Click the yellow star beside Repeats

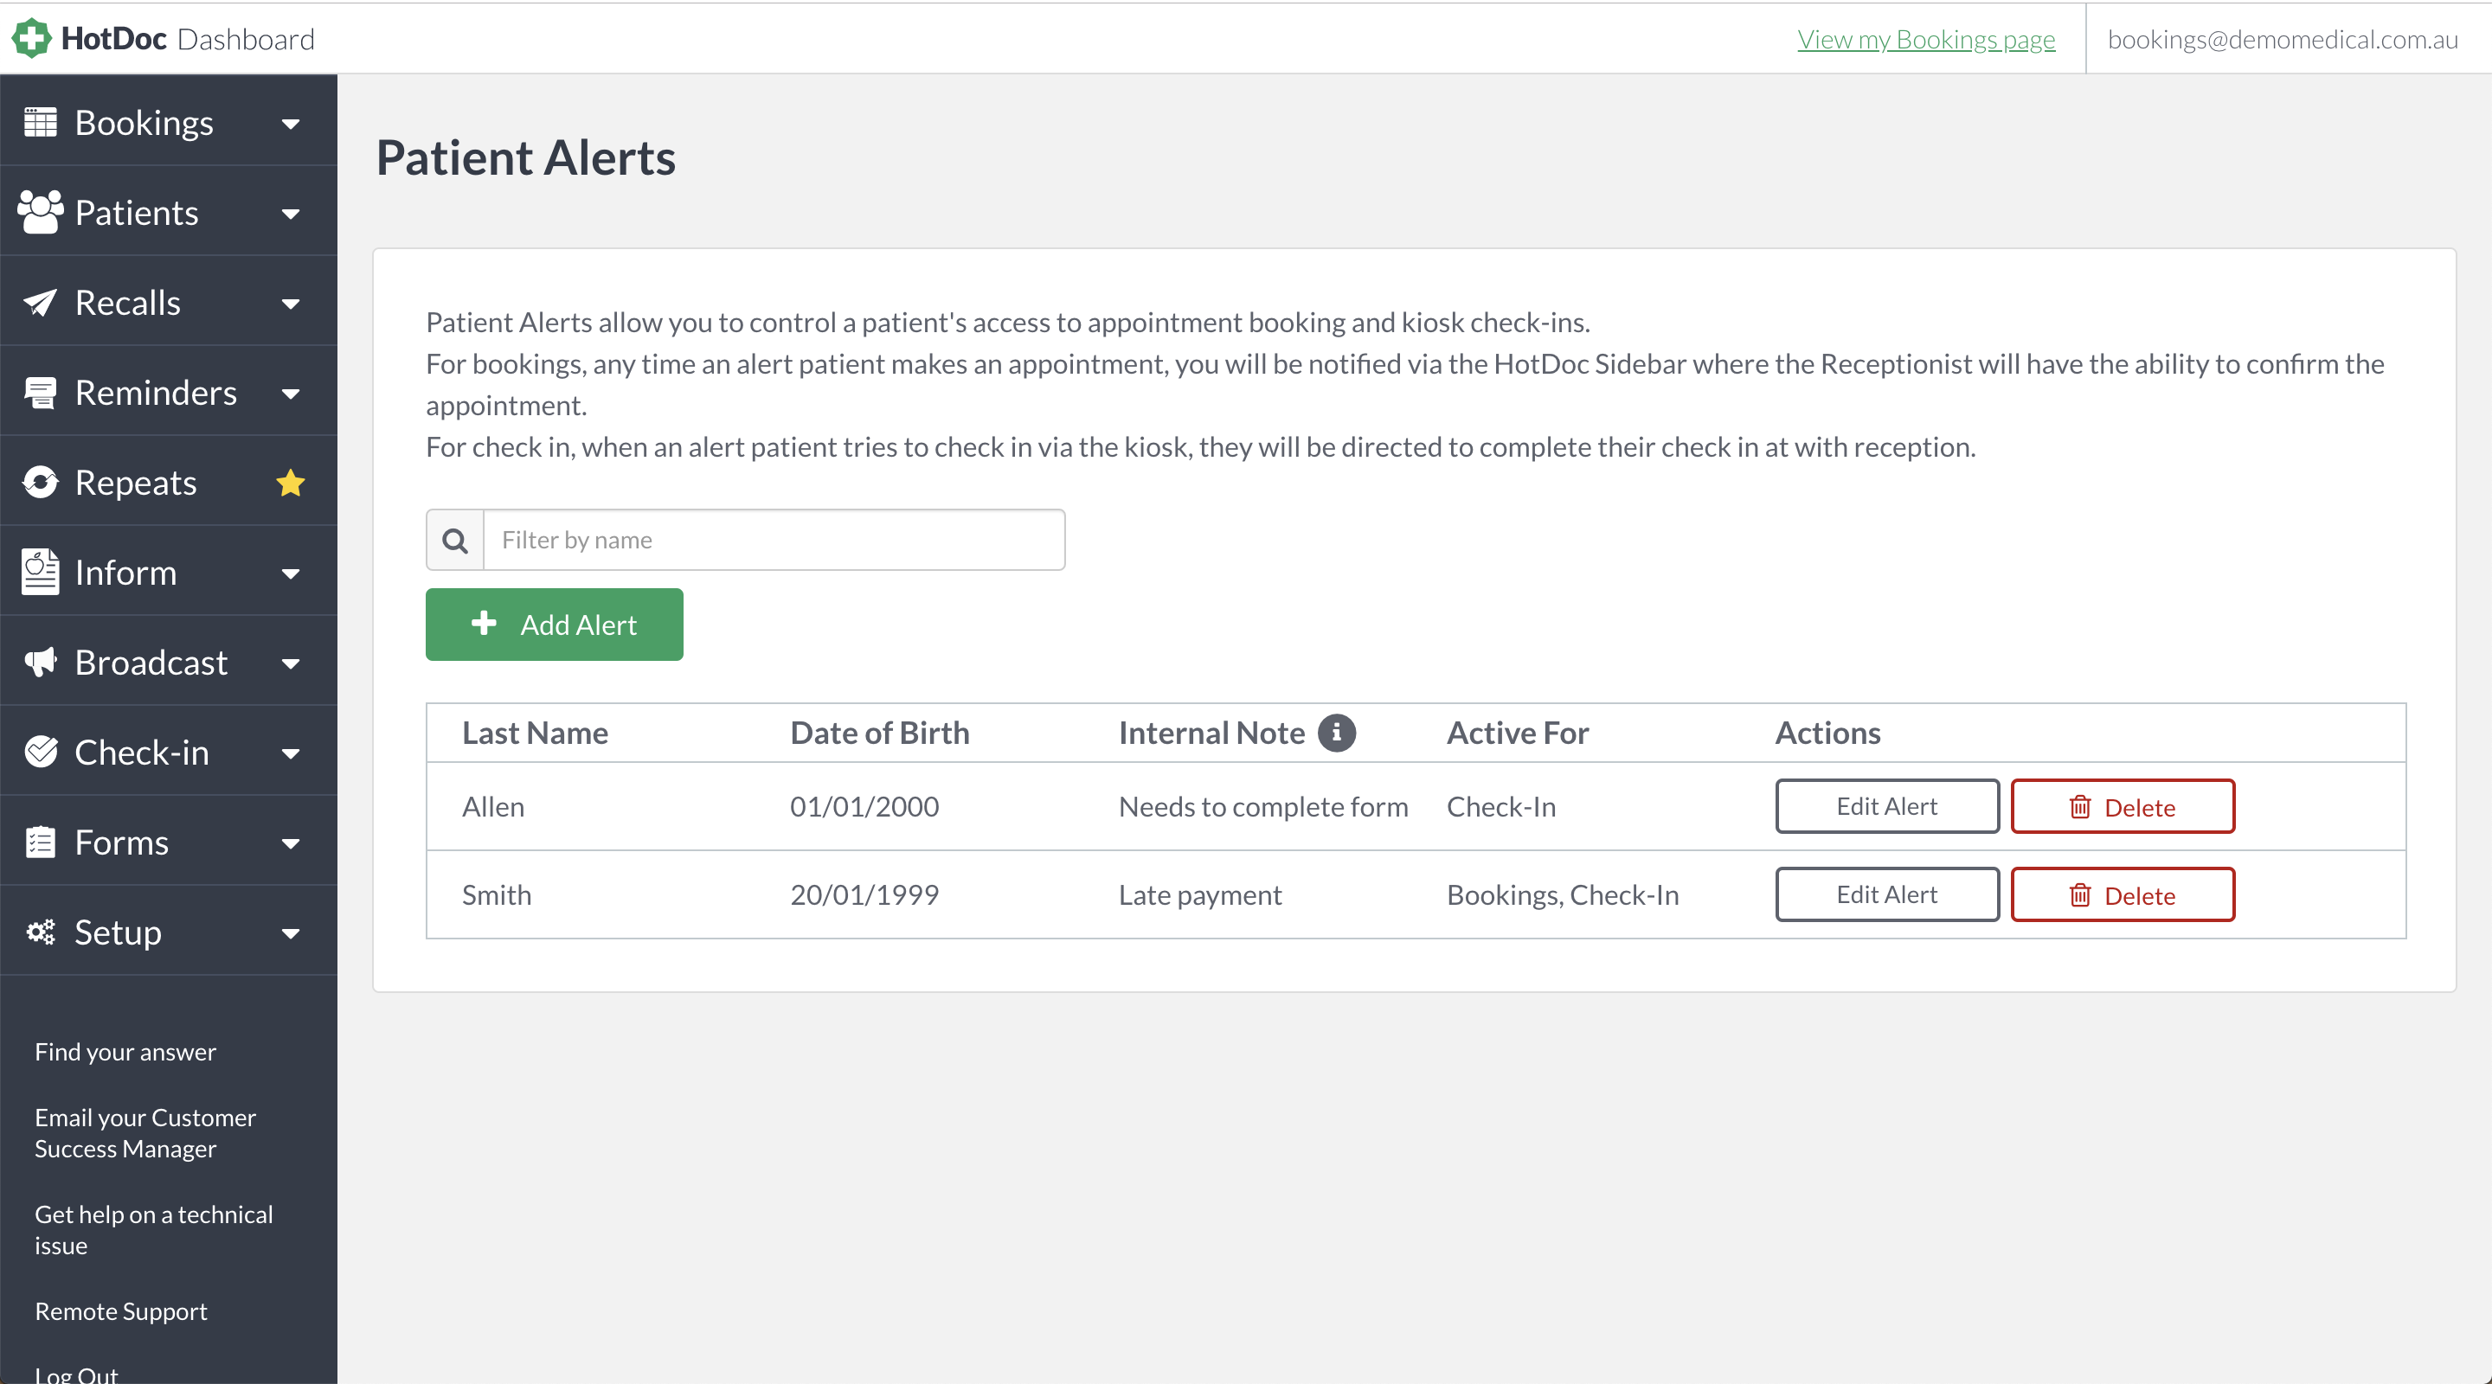click(290, 482)
